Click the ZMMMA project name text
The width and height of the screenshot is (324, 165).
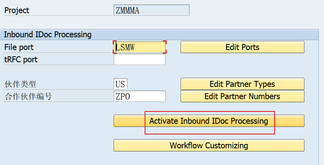128,11
